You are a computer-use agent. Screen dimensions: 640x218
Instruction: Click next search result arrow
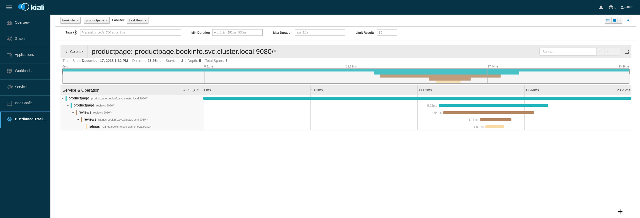[608, 52]
